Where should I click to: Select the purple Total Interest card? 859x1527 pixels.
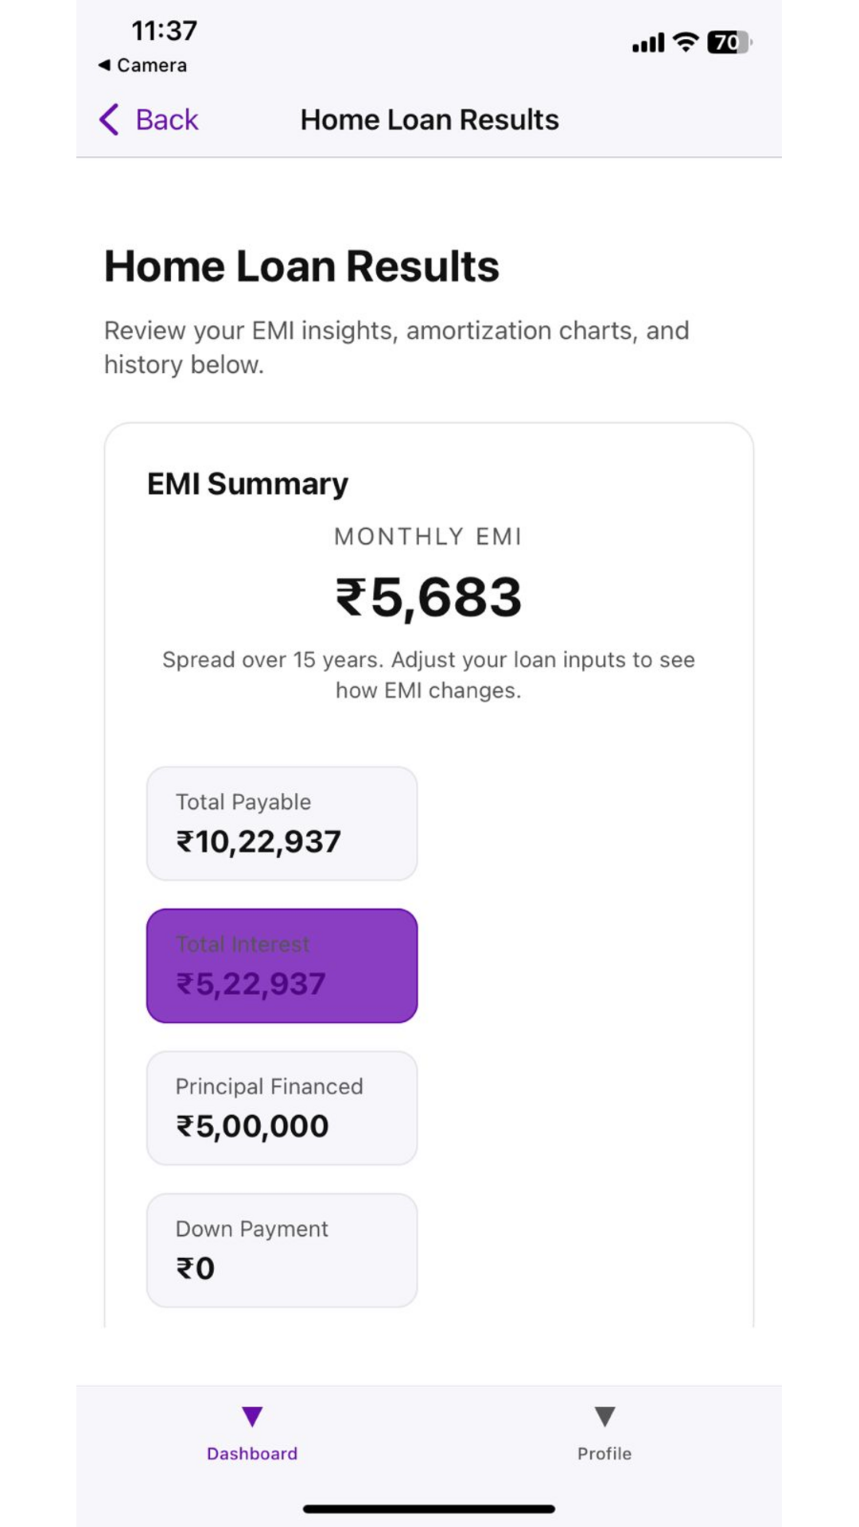282,966
